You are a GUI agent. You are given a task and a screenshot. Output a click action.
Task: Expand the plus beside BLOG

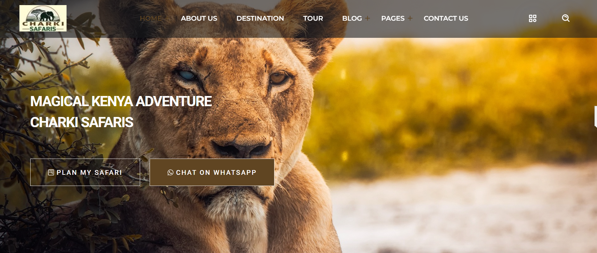[x=367, y=18]
